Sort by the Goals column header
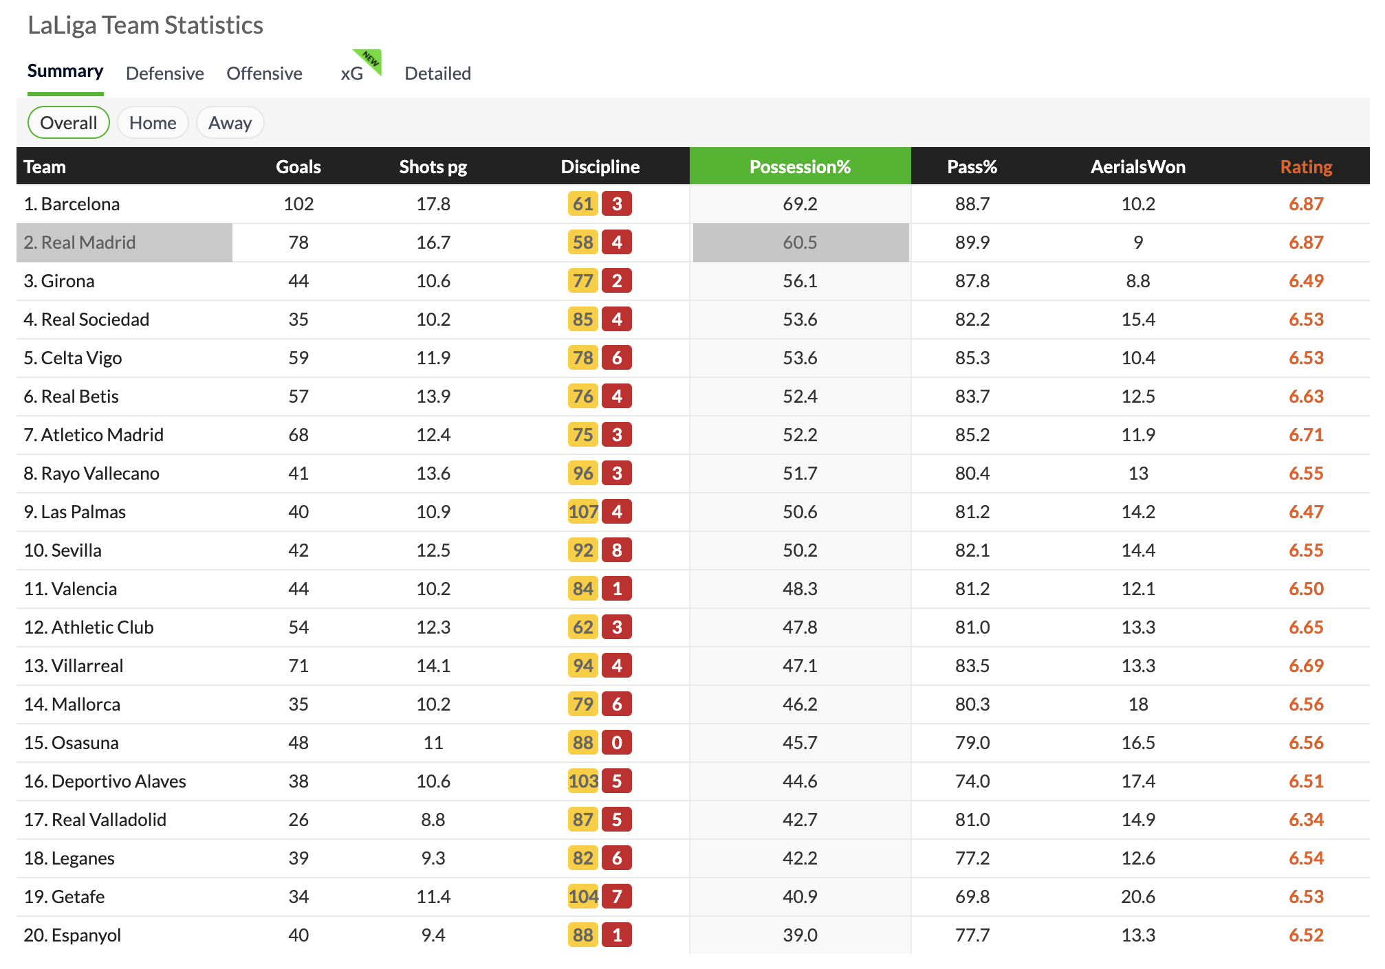The image size is (1385, 969). click(298, 167)
